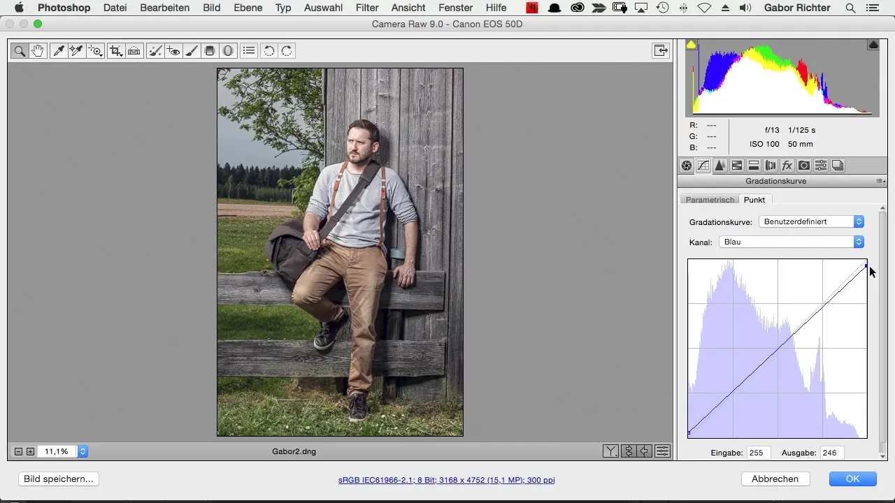
Task: Open the Kanal dropdown set to Blau
Action: [x=792, y=242]
